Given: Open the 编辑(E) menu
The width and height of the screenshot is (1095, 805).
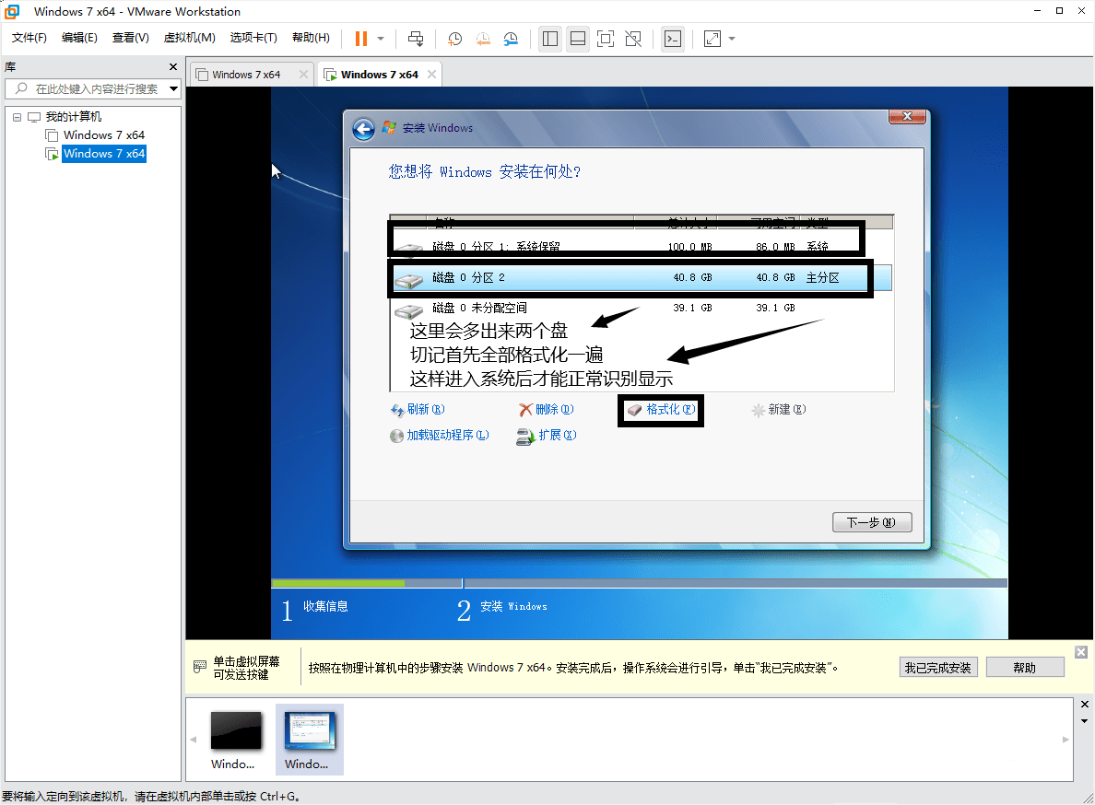Looking at the screenshot, I should coord(79,38).
